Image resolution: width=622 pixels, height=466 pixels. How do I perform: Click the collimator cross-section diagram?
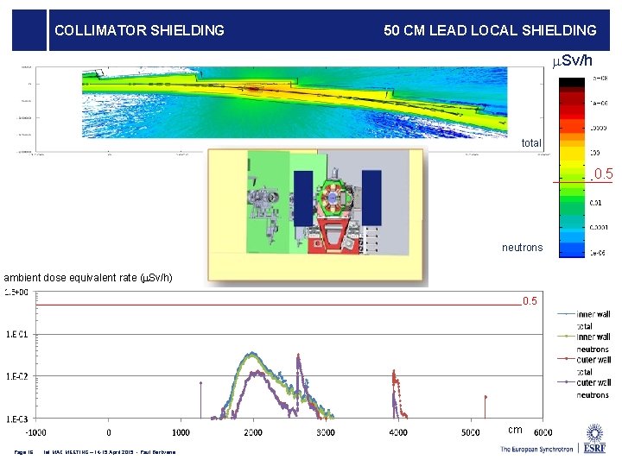(x=316, y=215)
